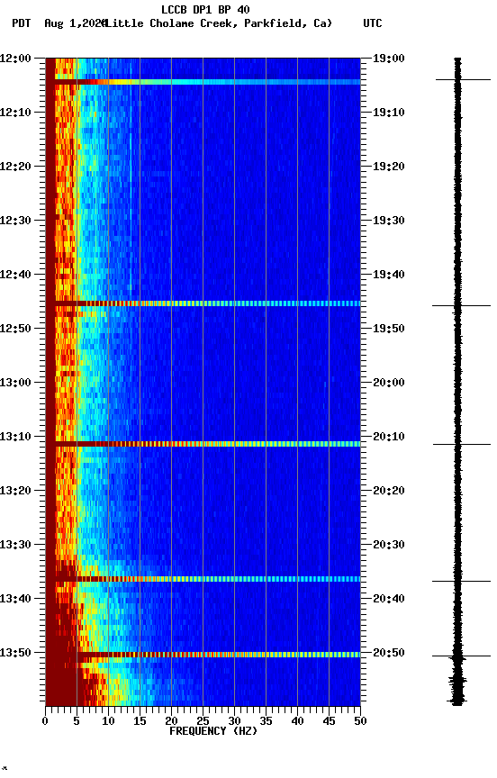497x778 pixels.
Task: Click the "12:50" PDT time label
Action: coord(15,329)
